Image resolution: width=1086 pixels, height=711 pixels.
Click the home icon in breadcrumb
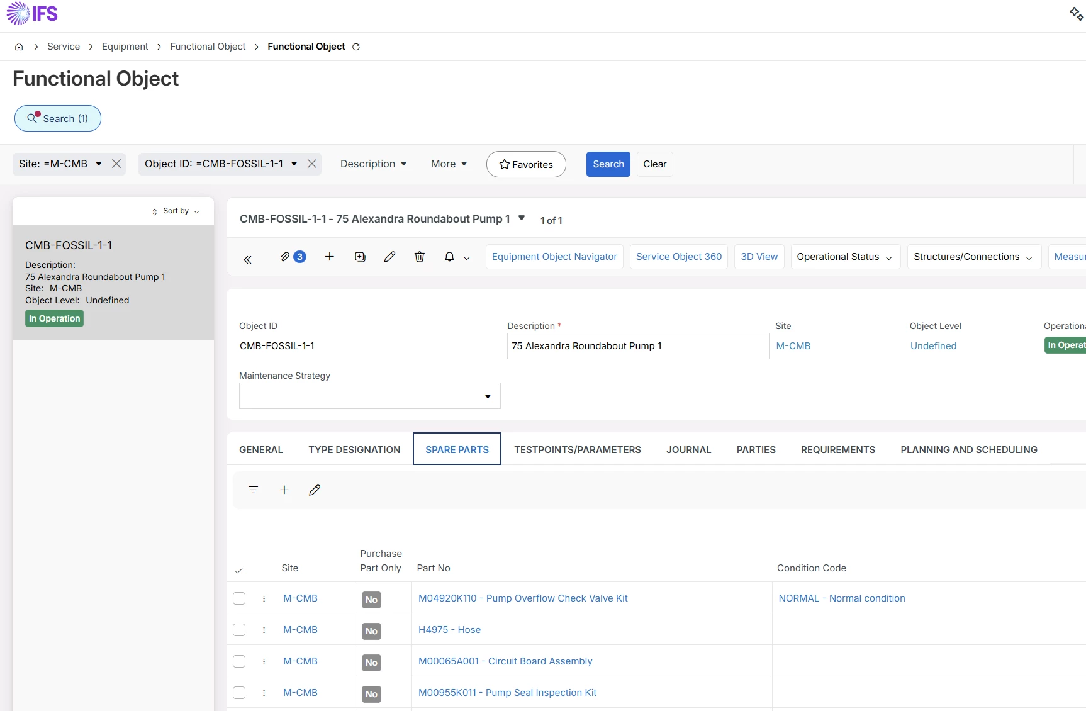tap(19, 47)
